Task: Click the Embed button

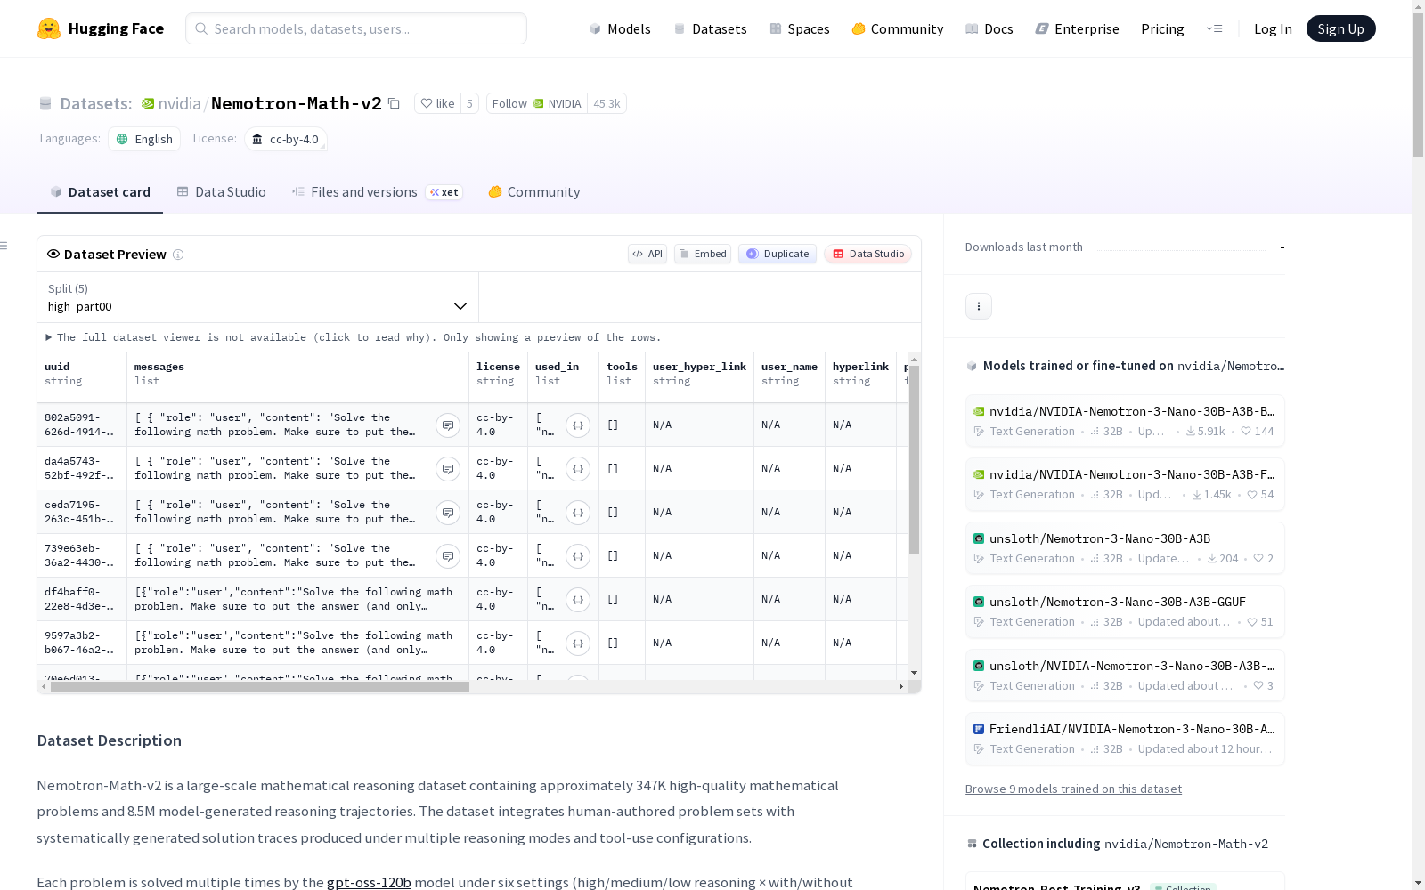Action: [703, 254]
